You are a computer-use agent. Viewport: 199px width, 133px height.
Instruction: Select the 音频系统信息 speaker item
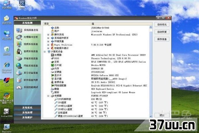[x=27, y=52]
